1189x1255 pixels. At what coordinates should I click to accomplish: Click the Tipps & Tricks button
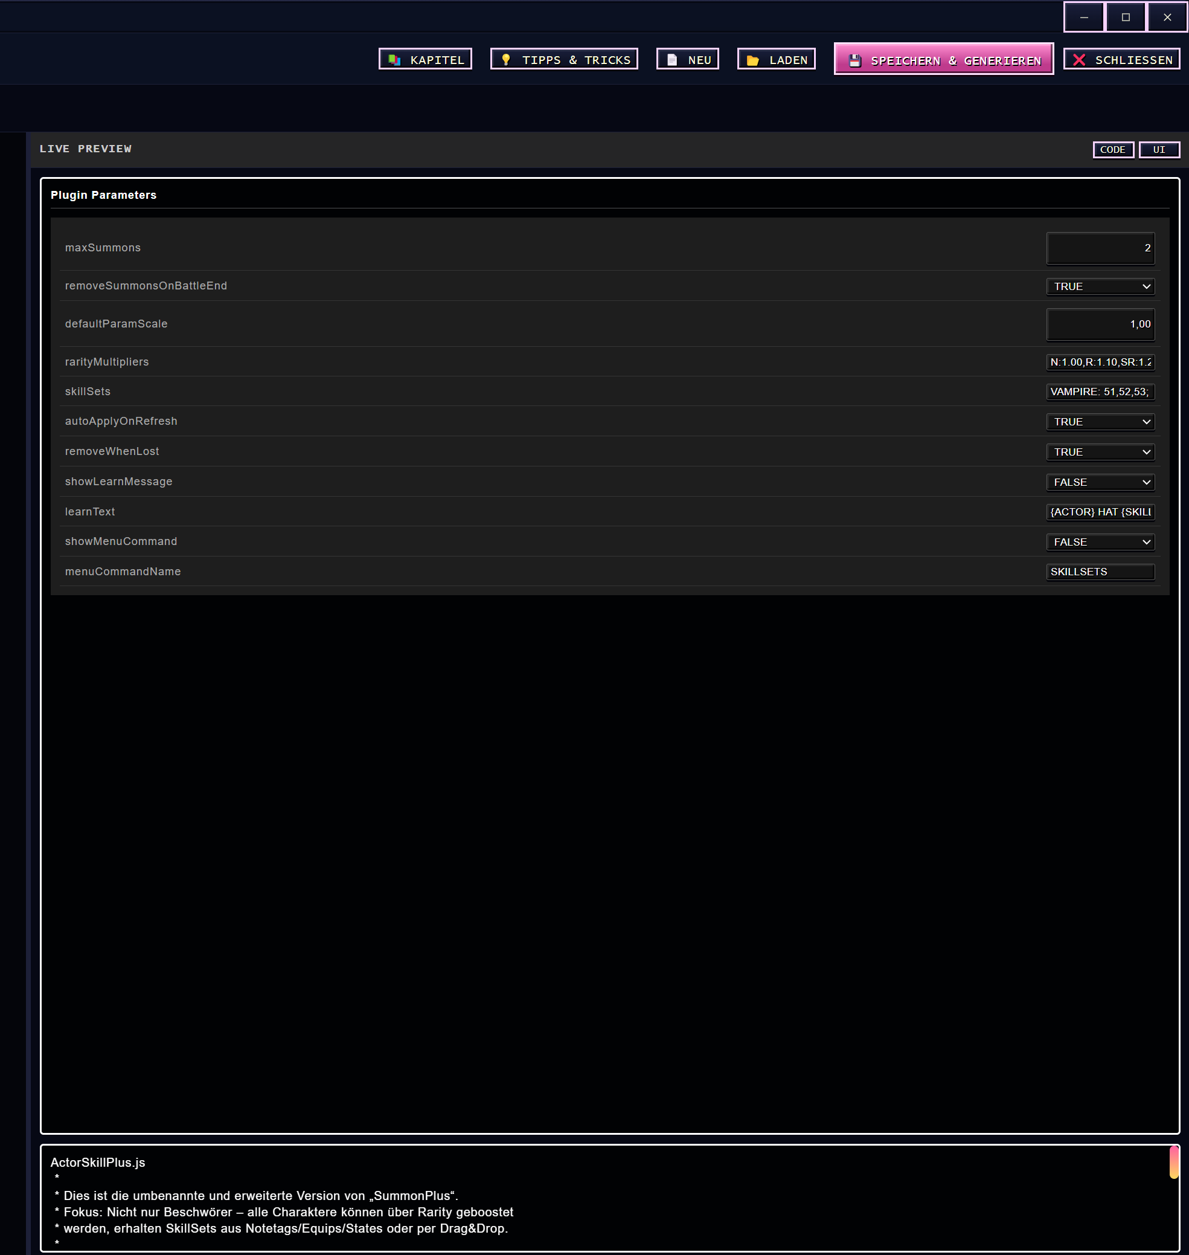[564, 60]
